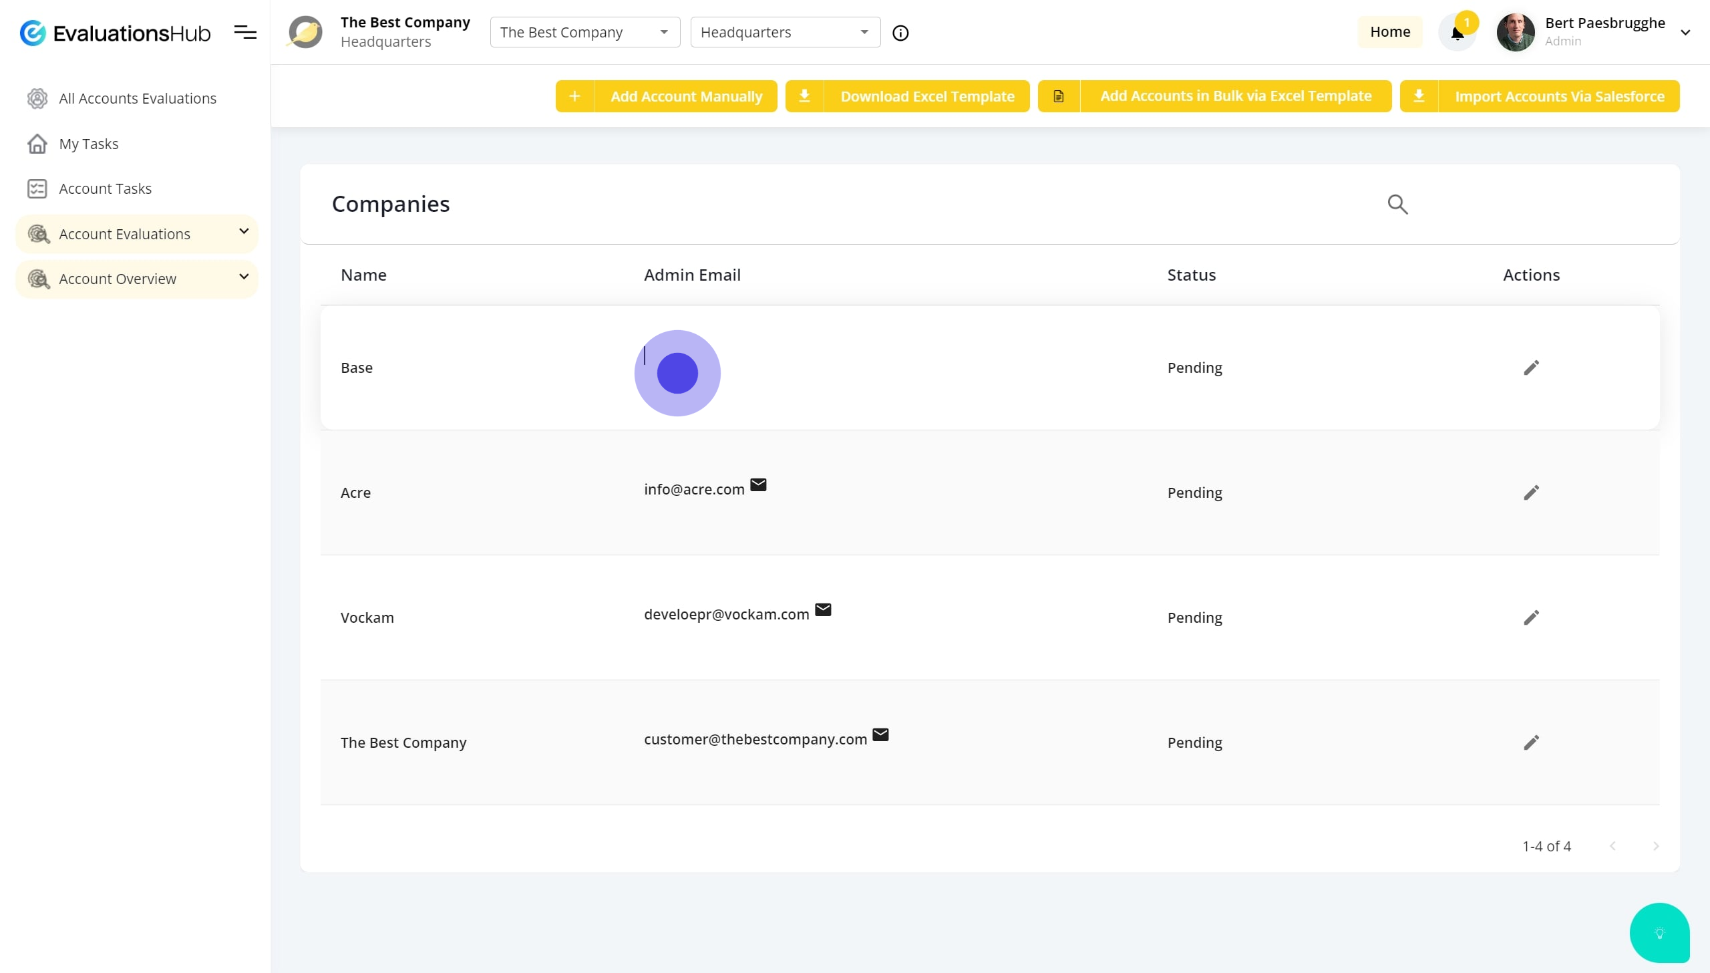
Task: Edit the Vockam company row
Action: coord(1531,617)
